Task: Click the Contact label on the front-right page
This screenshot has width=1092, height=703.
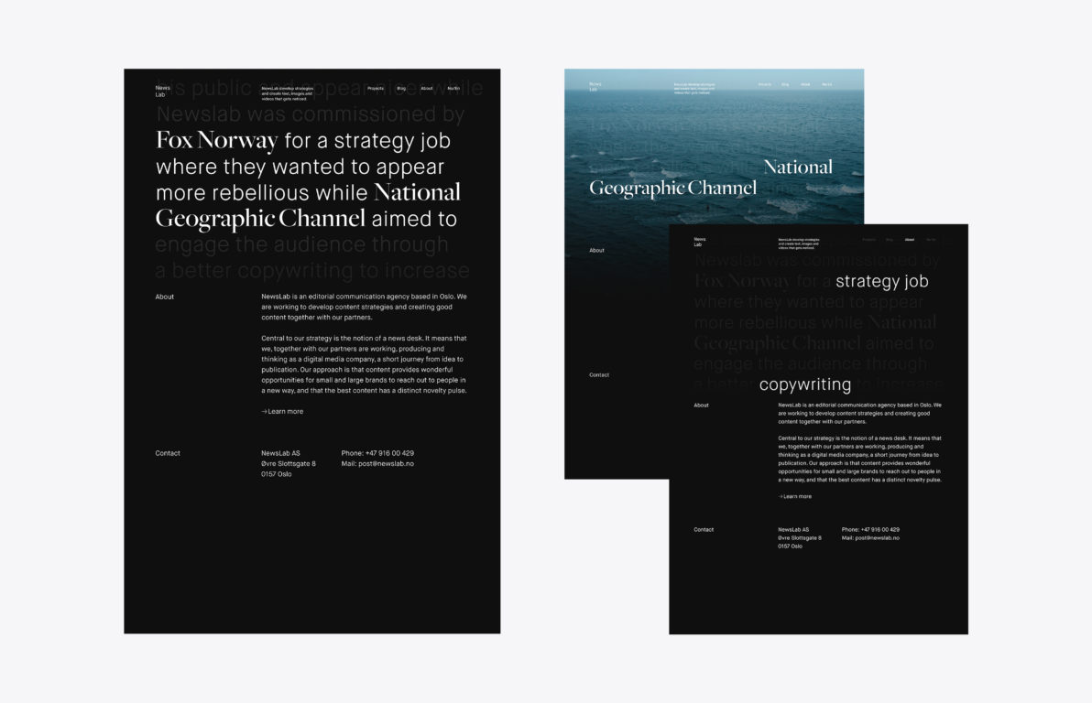Action: tap(704, 530)
